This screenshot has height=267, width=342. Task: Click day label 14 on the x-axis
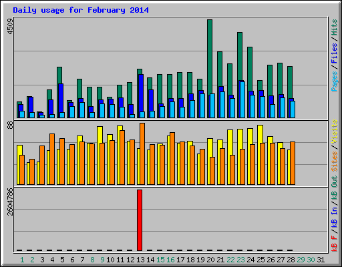(150, 260)
